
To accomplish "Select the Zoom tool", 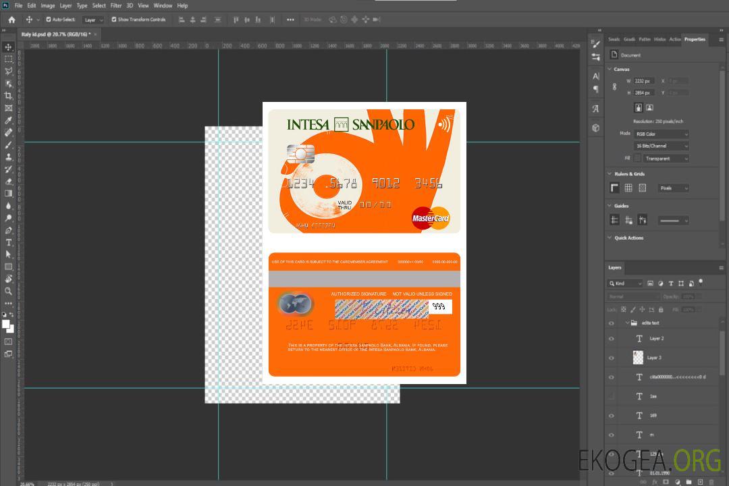I will pos(8,291).
